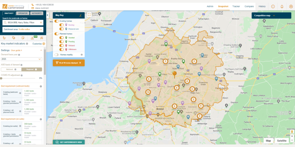Click the tag toolbar icon

[x=14, y=38]
